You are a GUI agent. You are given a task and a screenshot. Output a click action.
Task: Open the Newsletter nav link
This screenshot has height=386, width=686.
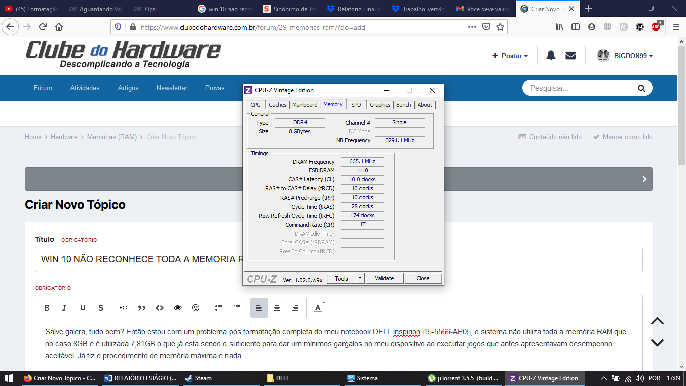pos(172,88)
